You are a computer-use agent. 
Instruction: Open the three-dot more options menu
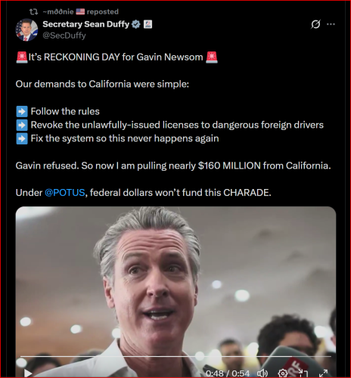[x=331, y=24]
